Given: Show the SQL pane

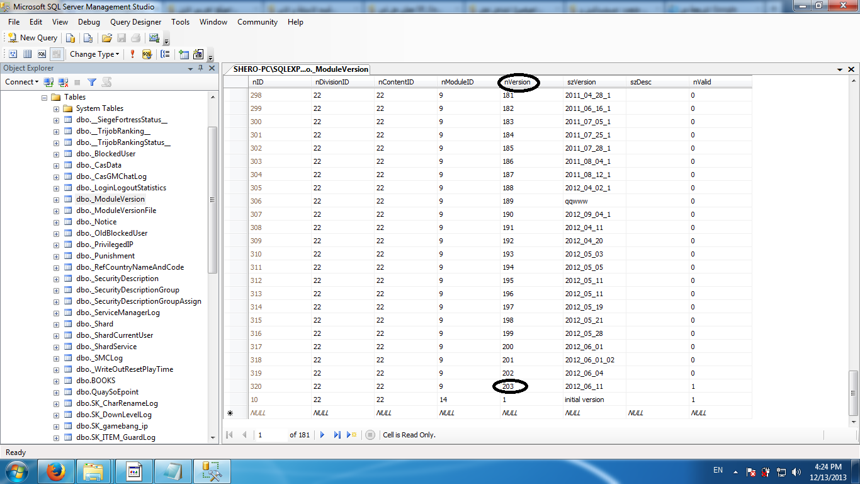Looking at the screenshot, I should point(42,54).
